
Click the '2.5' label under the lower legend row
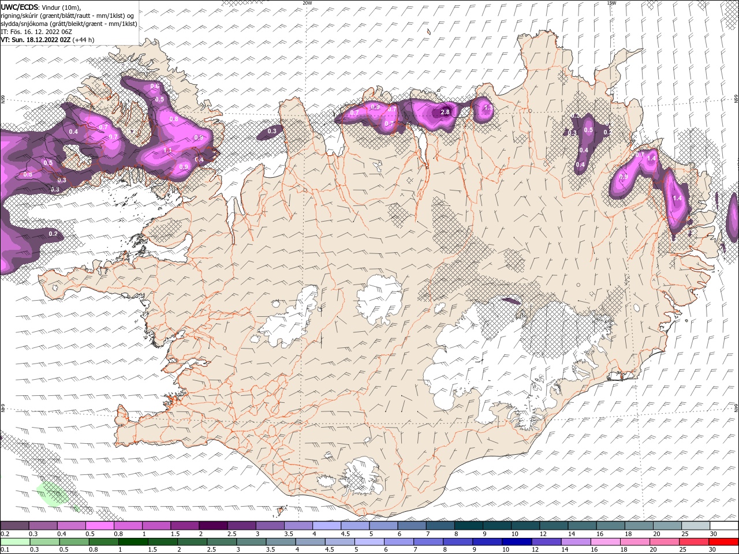click(x=211, y=550)
